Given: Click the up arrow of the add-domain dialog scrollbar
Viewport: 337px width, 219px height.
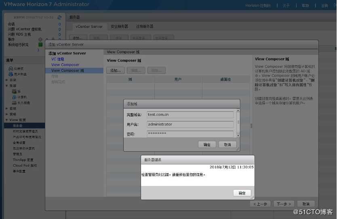Looking at the screenshot, I should 238,111.
